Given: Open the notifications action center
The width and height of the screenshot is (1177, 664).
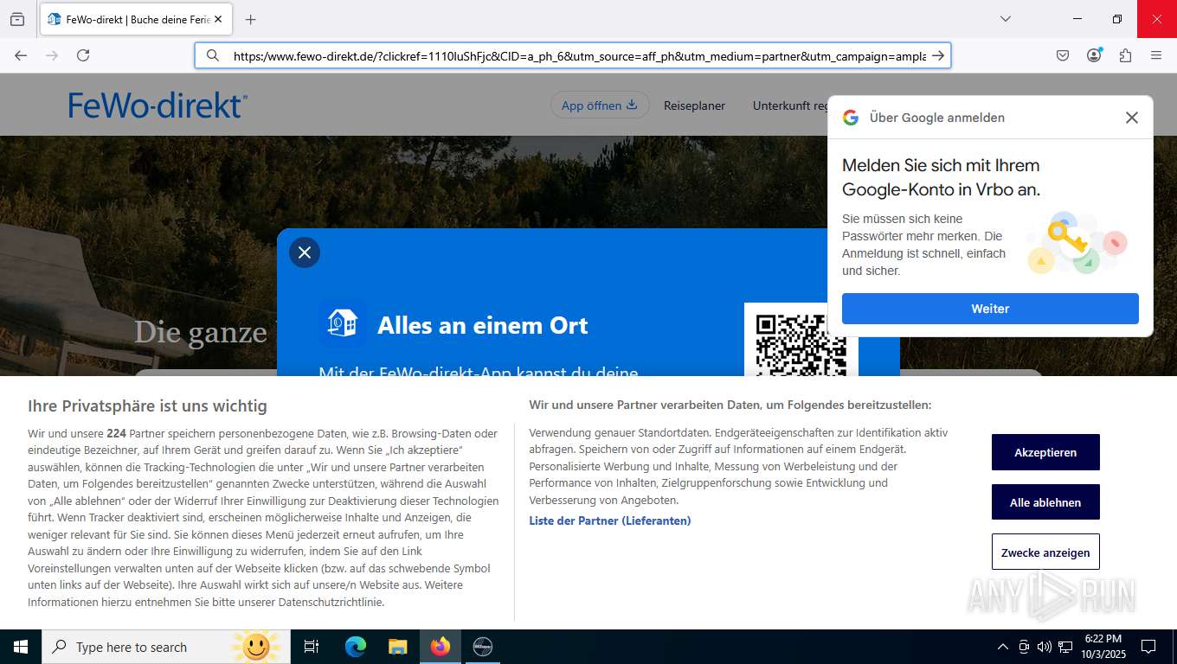Looking at the screenshot, I should (x=1148, y=647).
